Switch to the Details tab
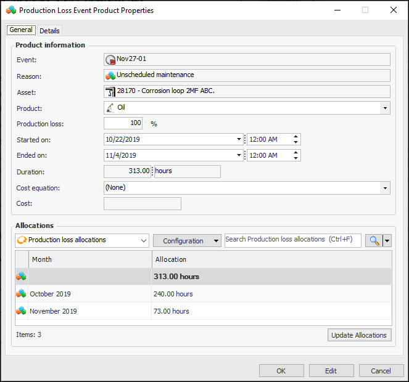The height and width of the screenshot is (382, 409). tap(49, 31)
